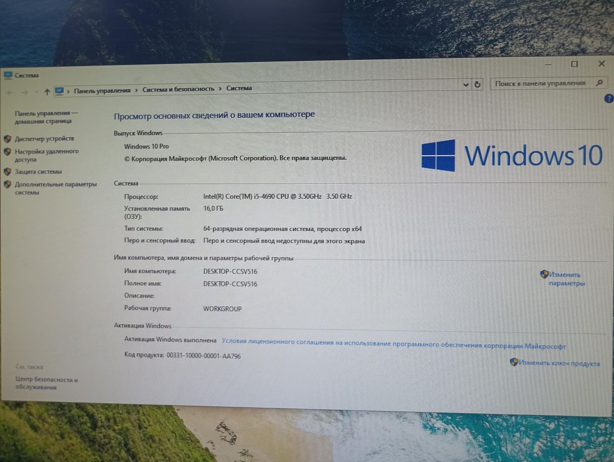The width and height of the screenshot is (614, 462).
Task: Click the Изменить параметры link
Action: tap(566, 279)
